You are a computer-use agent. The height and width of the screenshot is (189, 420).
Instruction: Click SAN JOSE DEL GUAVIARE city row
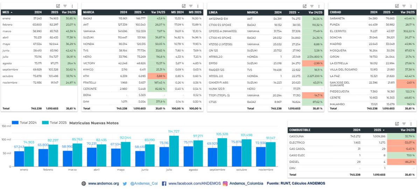click(373, 84)
